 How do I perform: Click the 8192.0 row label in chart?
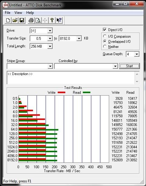(12, 160)
